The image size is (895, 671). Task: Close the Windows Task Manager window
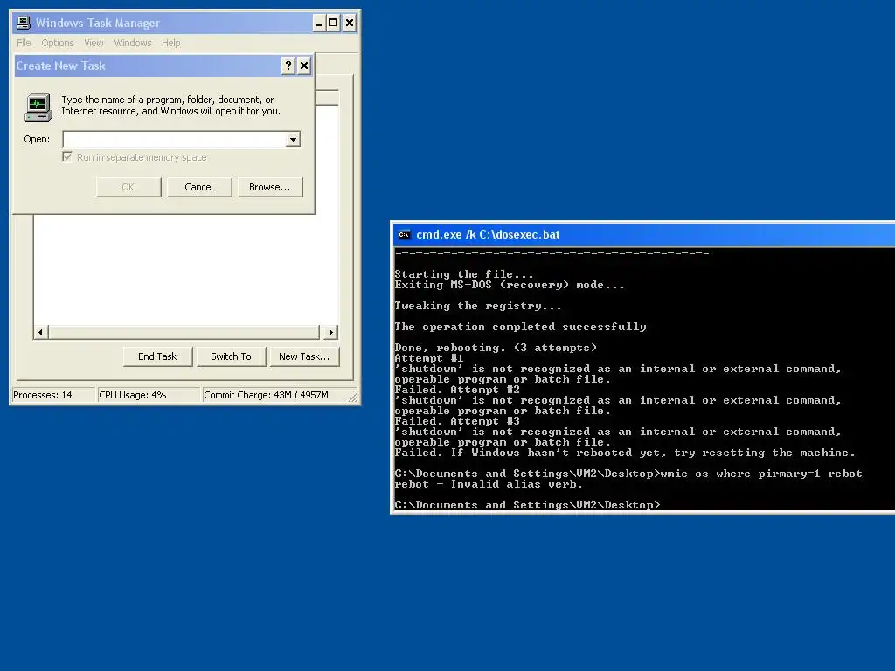click(350, 24)
